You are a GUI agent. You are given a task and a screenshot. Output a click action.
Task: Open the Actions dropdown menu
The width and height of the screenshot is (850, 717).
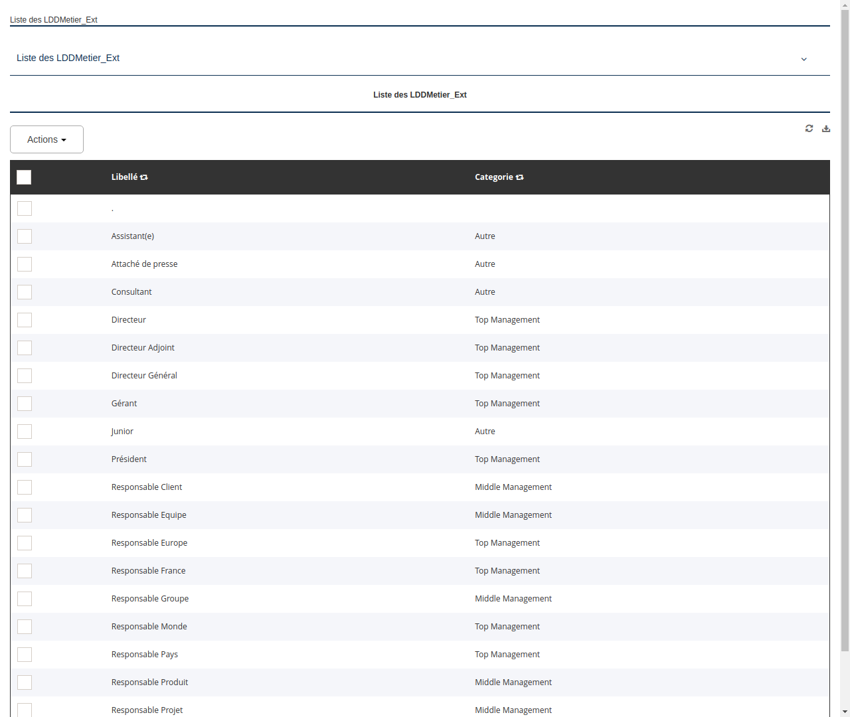46,139
